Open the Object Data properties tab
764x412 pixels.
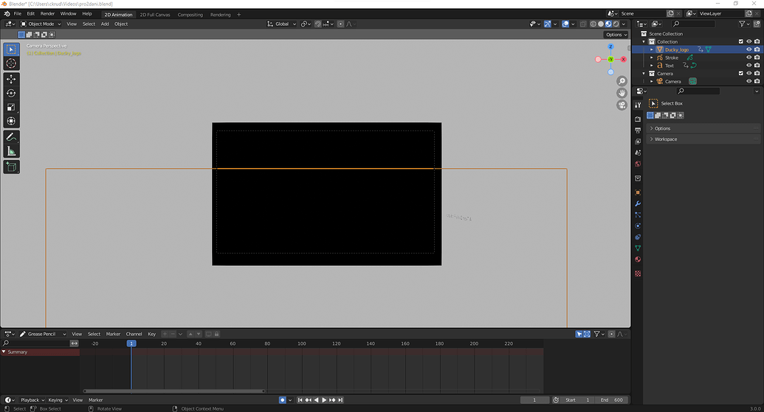coord(638,248)
